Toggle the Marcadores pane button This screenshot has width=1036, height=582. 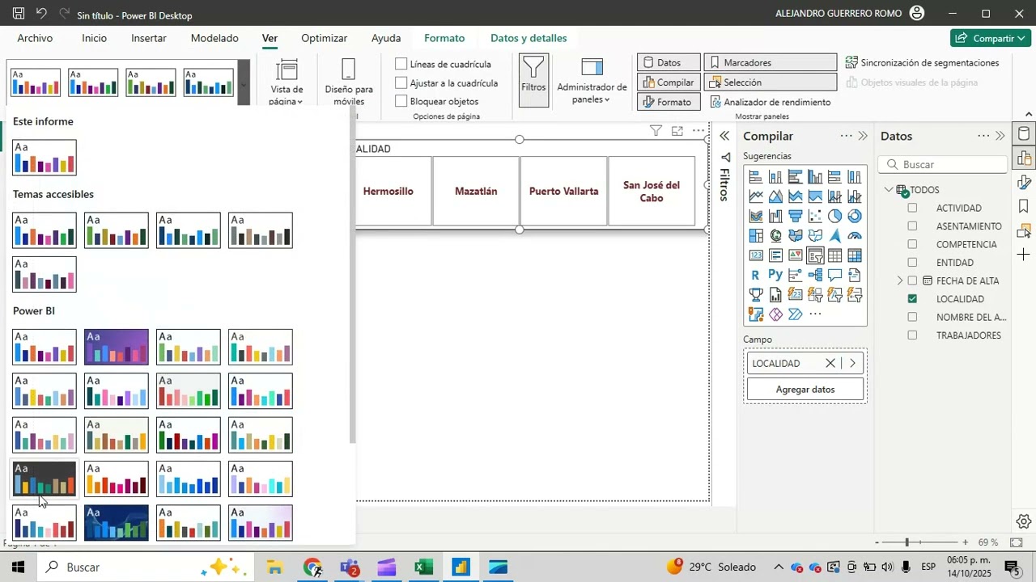tap(771, 62)
